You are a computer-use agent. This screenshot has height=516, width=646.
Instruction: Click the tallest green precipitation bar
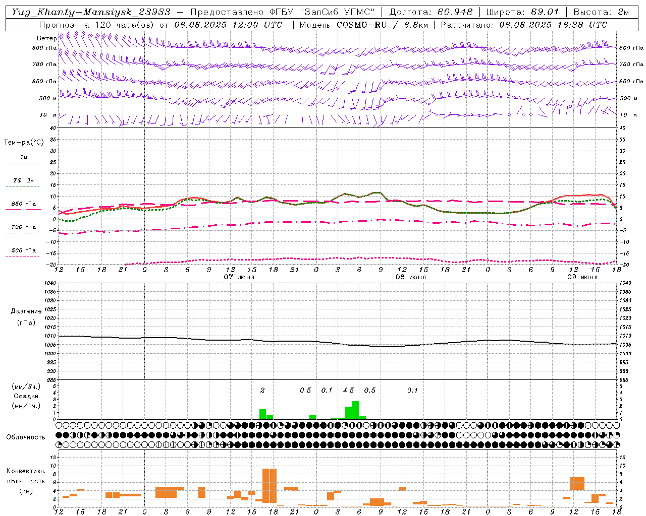356,410
